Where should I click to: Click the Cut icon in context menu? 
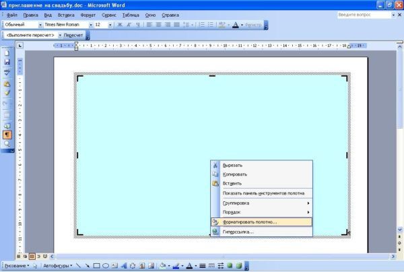215,165
